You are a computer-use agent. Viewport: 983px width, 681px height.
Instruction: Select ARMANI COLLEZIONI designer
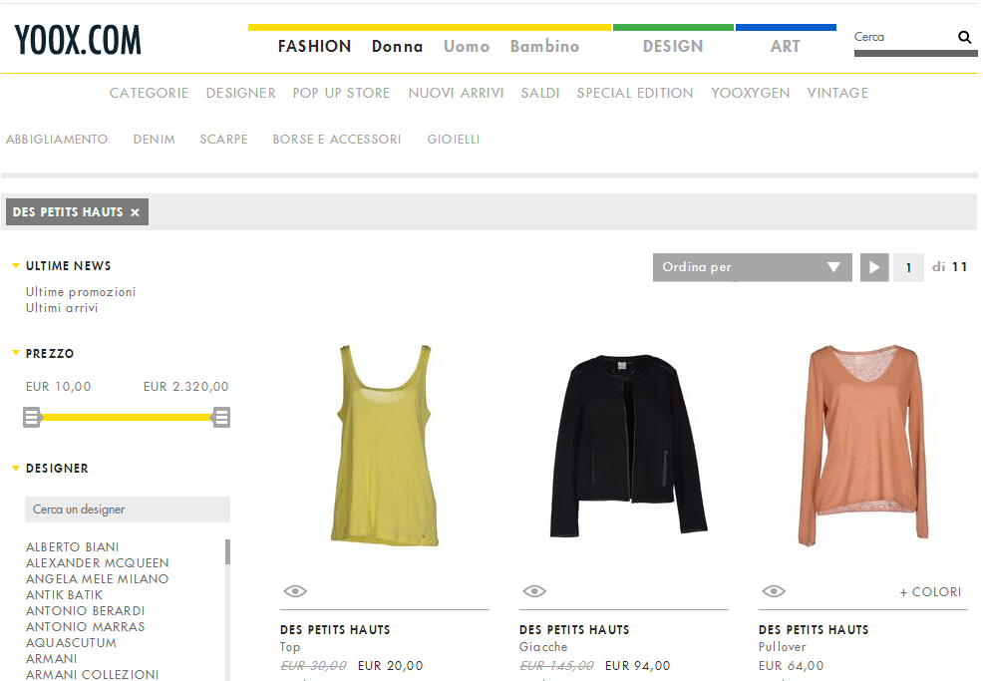click(x=92, y=675)
